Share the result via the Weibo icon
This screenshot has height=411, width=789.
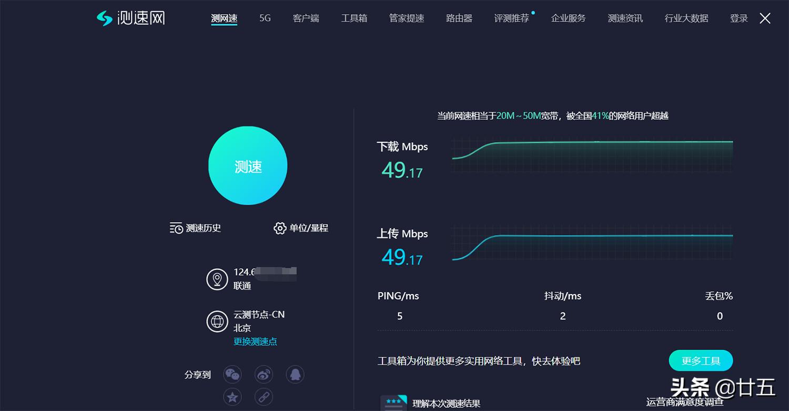[x=264, y=374]
